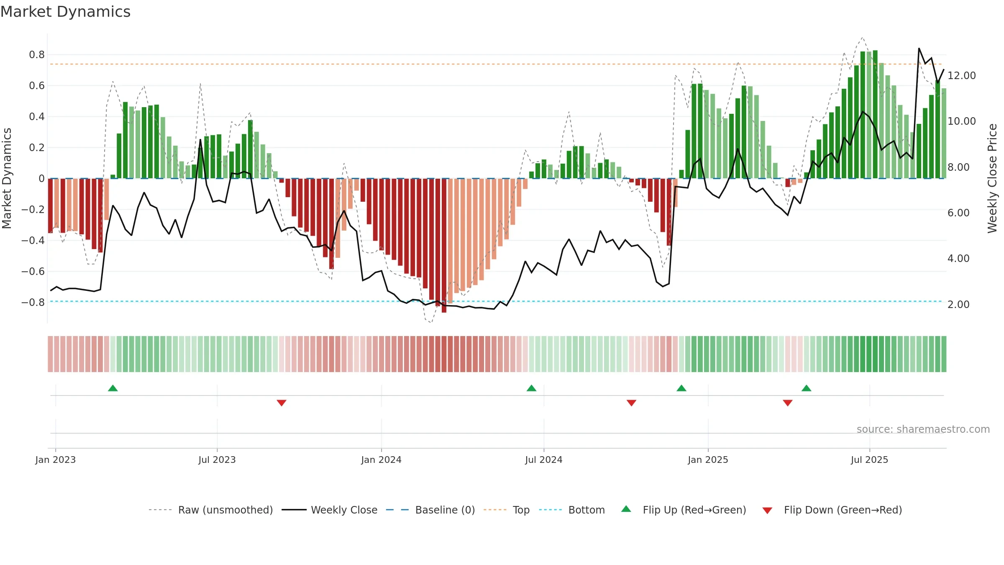
Task: Click the green flip-up triangle near June 2024
Action: point(532,388)
